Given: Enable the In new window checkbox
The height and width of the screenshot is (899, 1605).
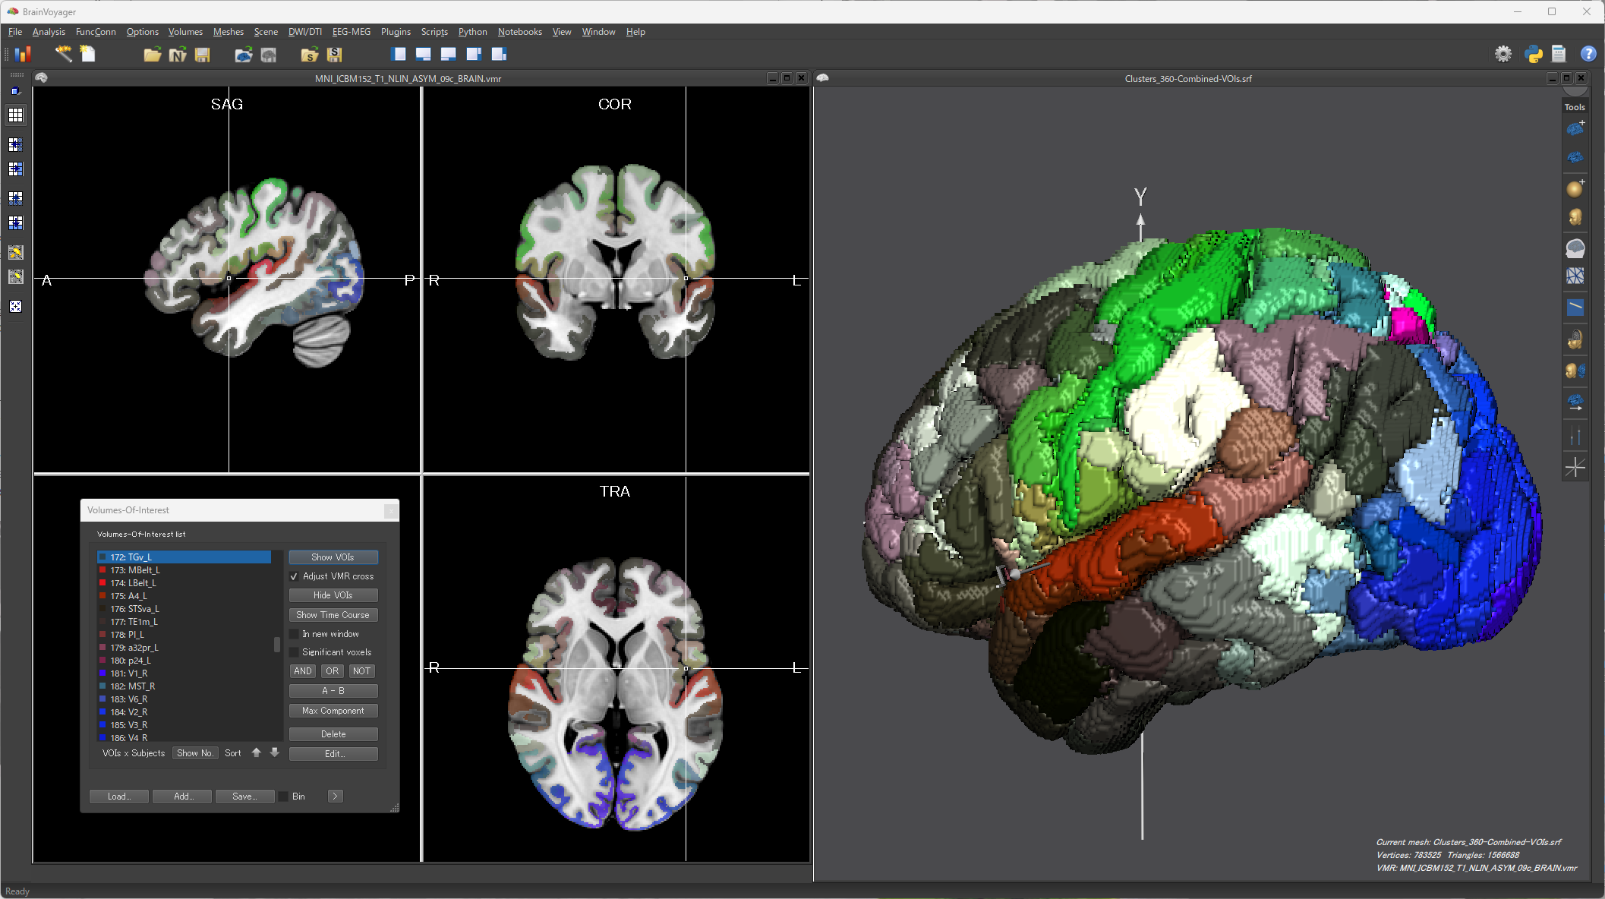Looking at the screenshot, I should pos(295,634).
